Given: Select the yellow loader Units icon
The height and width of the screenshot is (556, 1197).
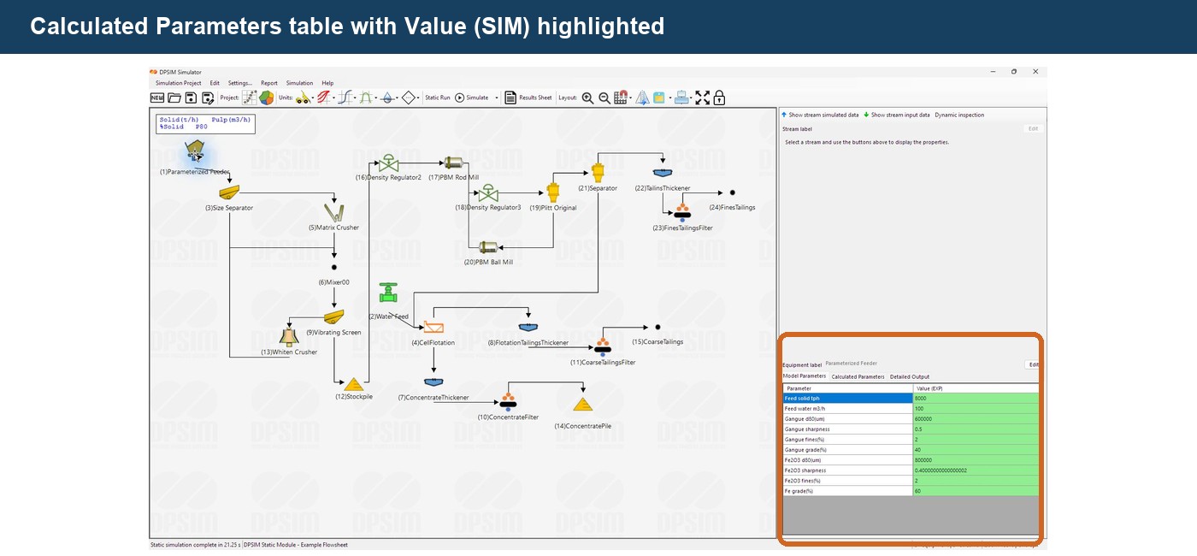Looking at the screenshot, I should point(304,98).
